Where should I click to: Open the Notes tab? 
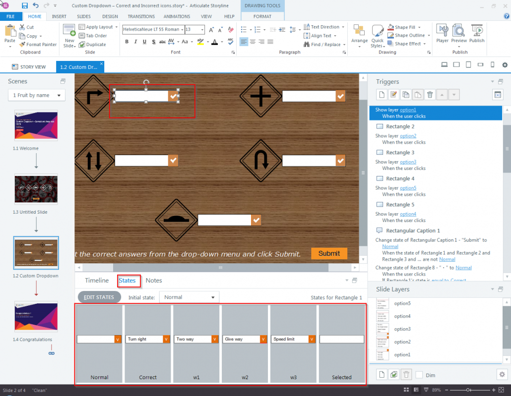154,281
